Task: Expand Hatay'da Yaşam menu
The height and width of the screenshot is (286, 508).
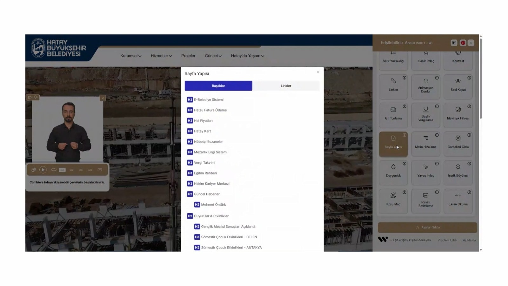Action: 247,56
